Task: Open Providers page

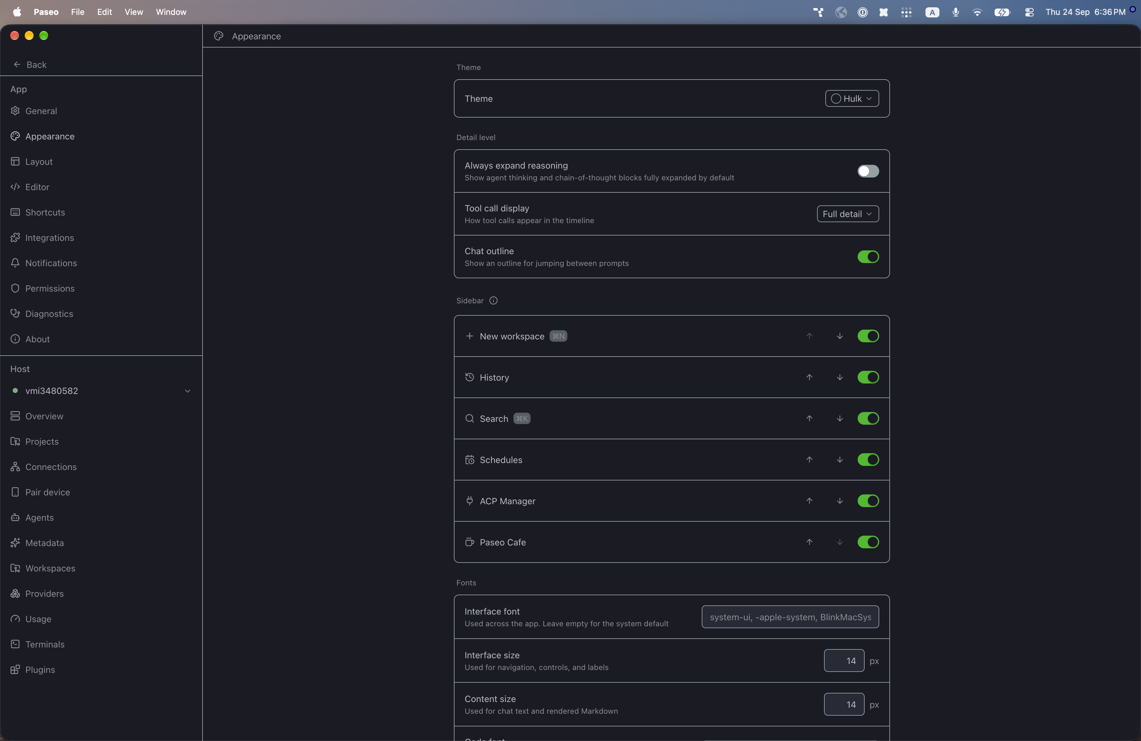Action: [37, 594]
